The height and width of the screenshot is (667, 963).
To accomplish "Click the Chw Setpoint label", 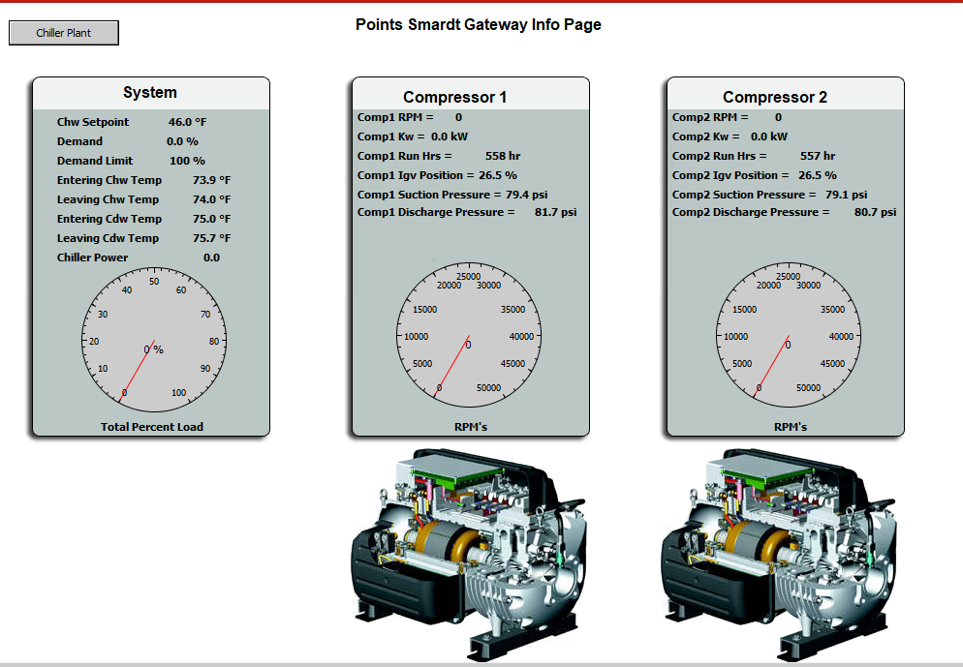I will pyautogui.click(x=93, y=122).
